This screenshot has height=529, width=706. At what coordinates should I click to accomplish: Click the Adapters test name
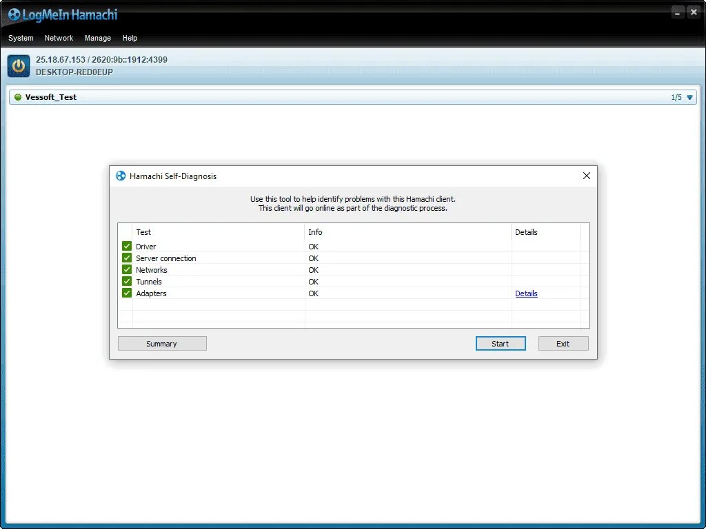click(151, 293)
